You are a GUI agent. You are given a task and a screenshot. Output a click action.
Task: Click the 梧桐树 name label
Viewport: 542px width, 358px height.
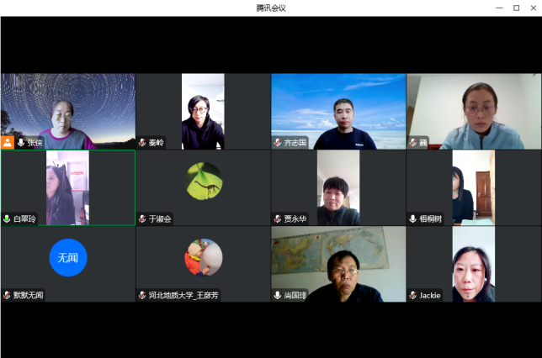click(x=431, y=218)
